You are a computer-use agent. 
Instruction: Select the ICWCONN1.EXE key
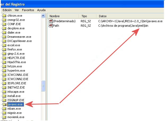pyautogui.click(x=18, y=75)
